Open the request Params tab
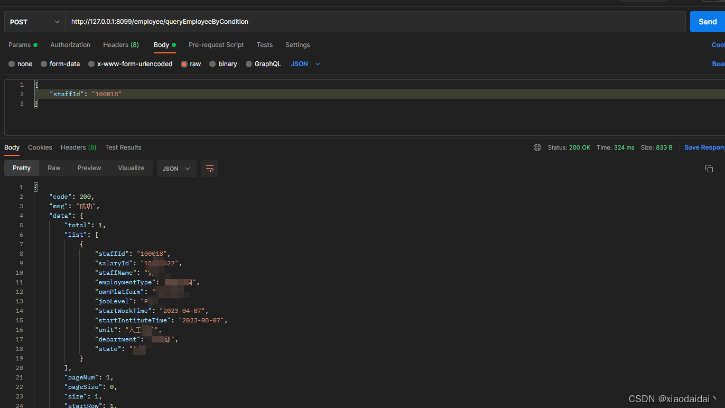Image resolution: width=725 pixels, height=408 pixels. (23, 45)
